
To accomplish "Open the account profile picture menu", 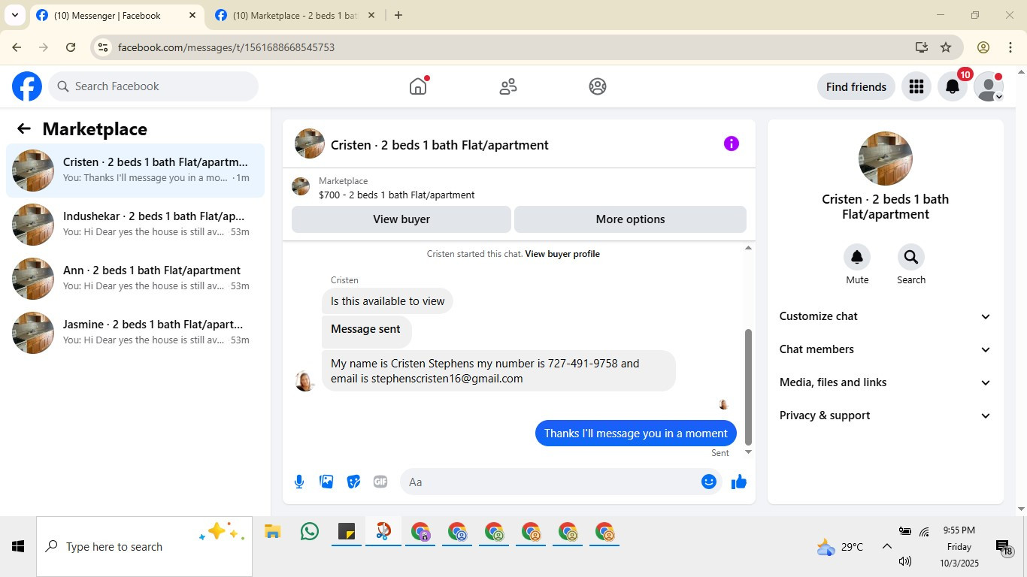I will [x=989, y=86].
